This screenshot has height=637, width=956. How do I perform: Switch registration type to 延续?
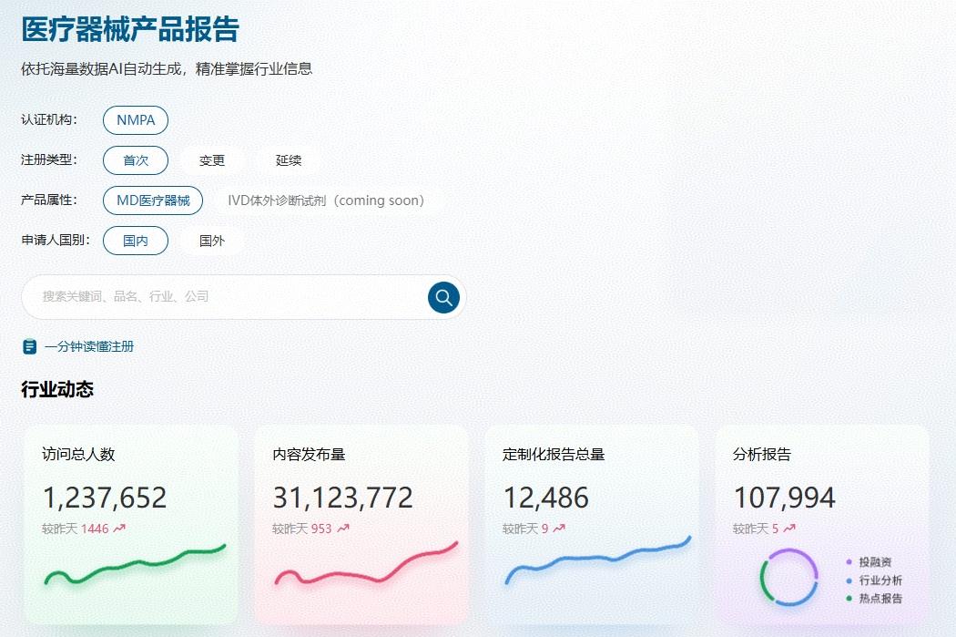[x=289, y=160]
